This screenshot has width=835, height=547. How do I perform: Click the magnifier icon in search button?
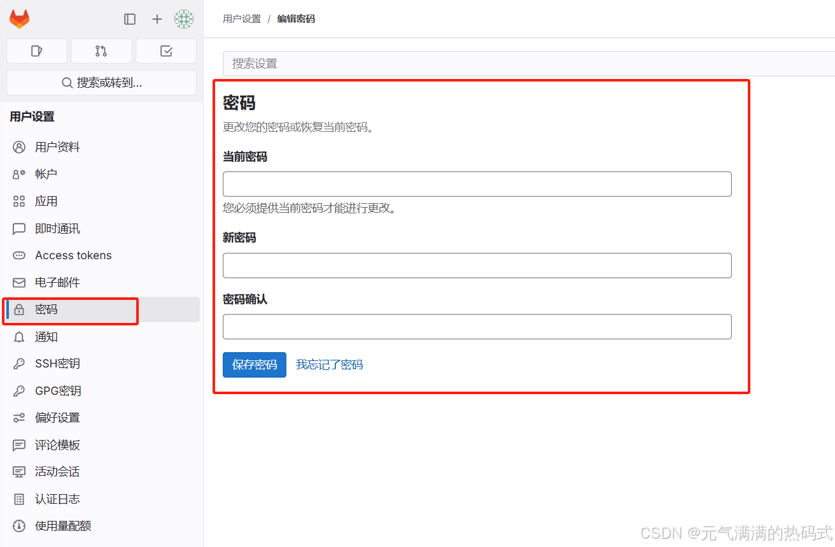tap(67, 83)
